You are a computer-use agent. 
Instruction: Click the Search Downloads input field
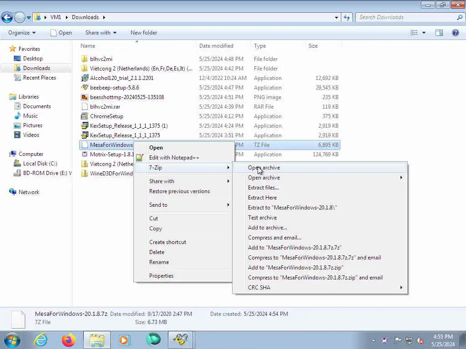pos(406,17)
